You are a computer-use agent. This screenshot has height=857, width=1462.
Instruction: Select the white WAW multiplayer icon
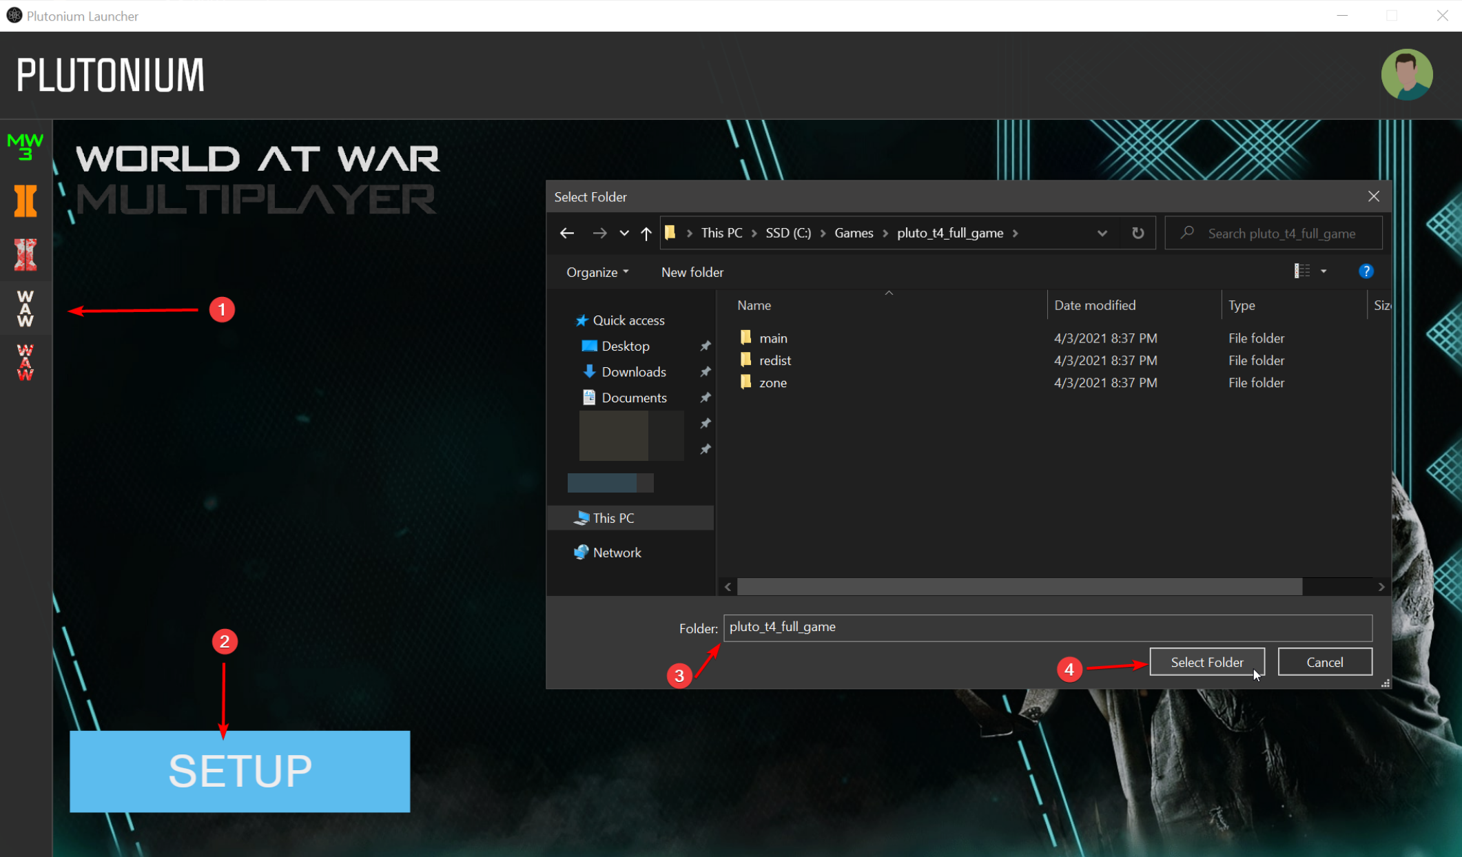(25, 308)
